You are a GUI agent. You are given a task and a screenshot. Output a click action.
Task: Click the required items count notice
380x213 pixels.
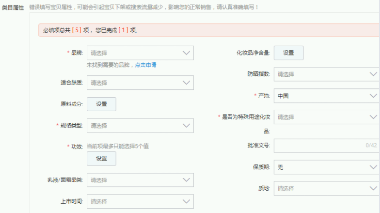(209, 30)
